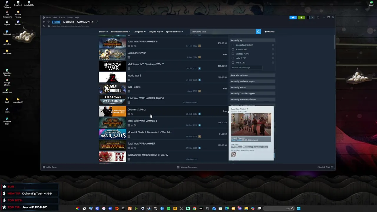The height and width of the screenshot is (212, 377).
Task: Open Mount & Blade II War Sails result
Action: [163, 134]
